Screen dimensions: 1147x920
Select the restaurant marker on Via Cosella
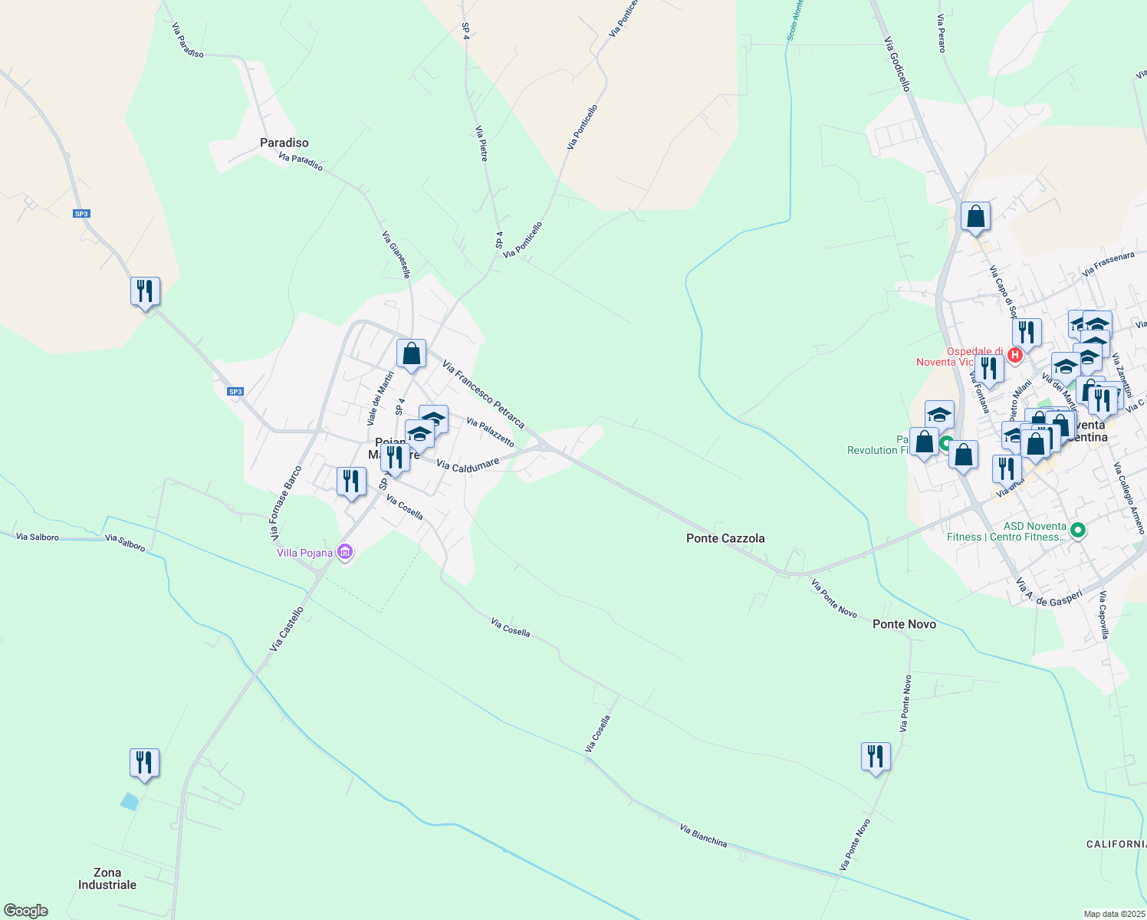coord(352,481)
